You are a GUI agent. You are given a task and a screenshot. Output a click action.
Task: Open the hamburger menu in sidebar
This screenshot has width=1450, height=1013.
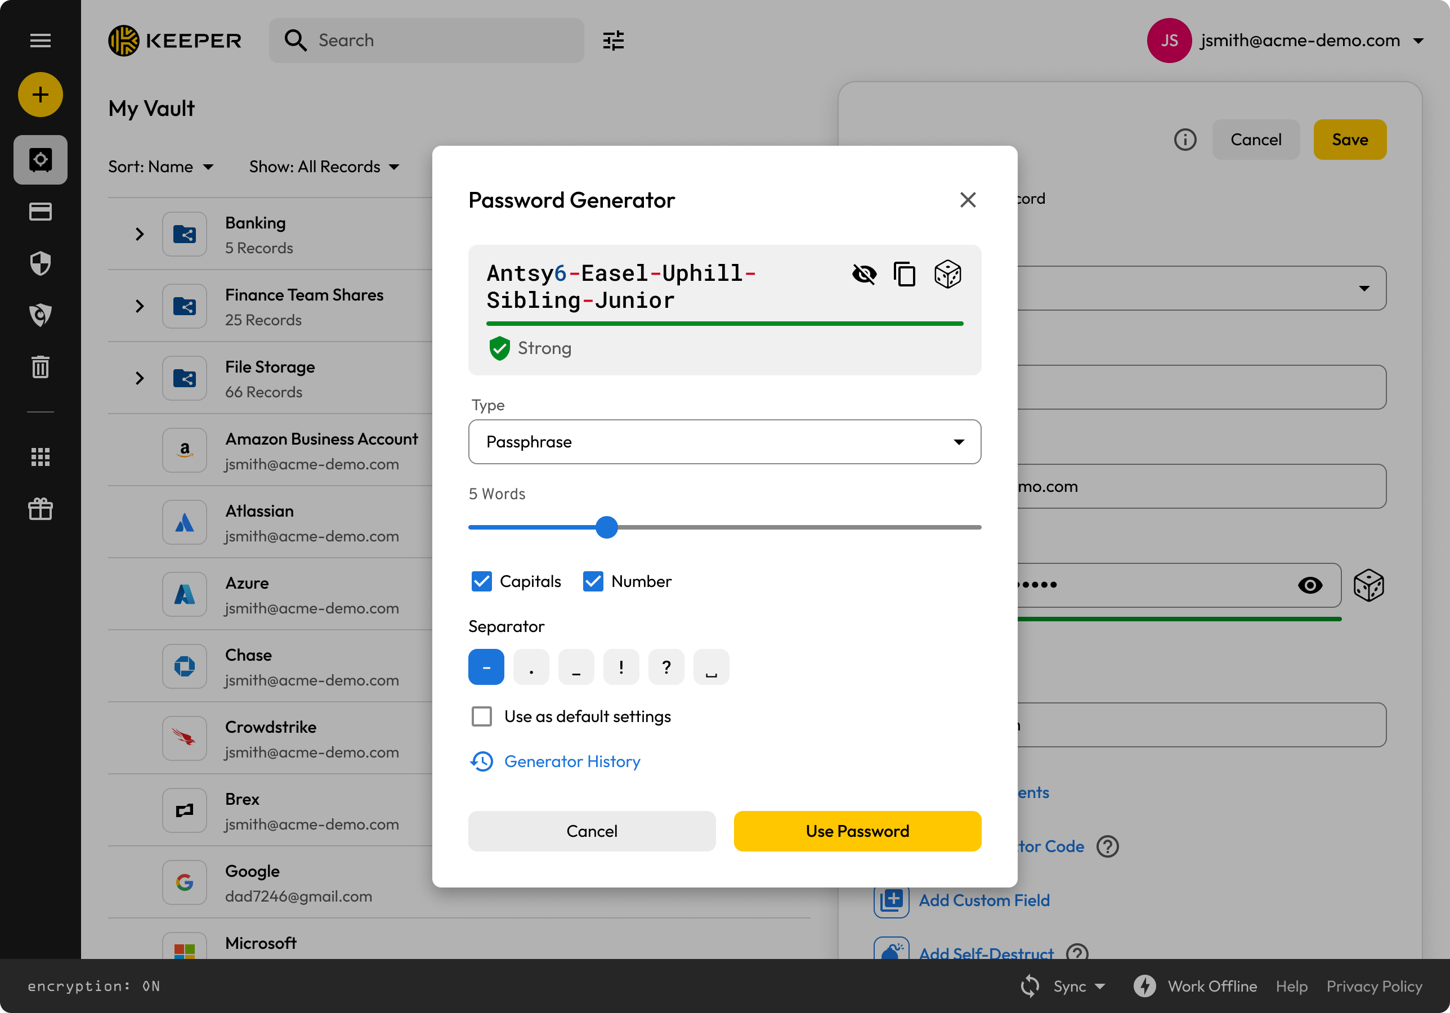(41, 41)
